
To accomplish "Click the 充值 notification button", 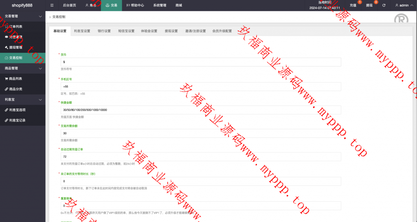I will tap(353, 5).
